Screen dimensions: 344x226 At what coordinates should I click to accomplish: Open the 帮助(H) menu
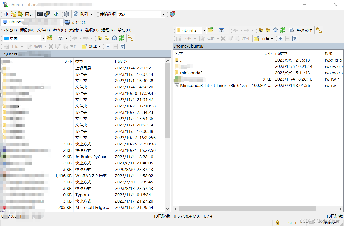tap(124, 30)
